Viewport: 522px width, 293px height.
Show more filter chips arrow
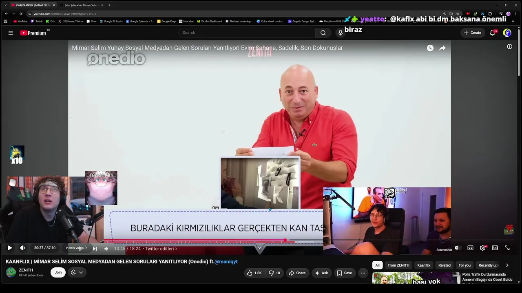pyautogui.click(x=507, y=265)
